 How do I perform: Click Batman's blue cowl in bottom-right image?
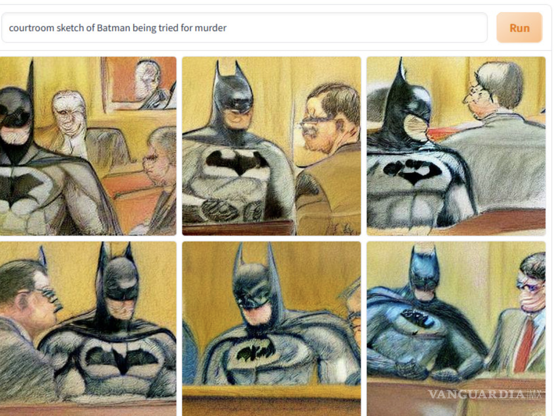(424, 272)
